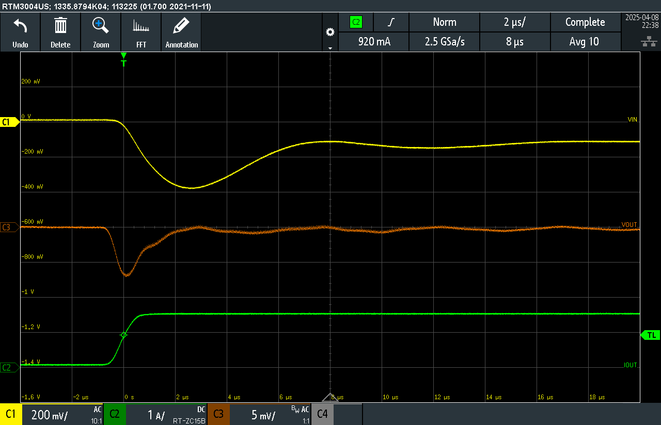The height and width of the screenshot is (425, 661).
Task: Expand the toolbar dropdown arrow below gear
Action: [330, 48]
